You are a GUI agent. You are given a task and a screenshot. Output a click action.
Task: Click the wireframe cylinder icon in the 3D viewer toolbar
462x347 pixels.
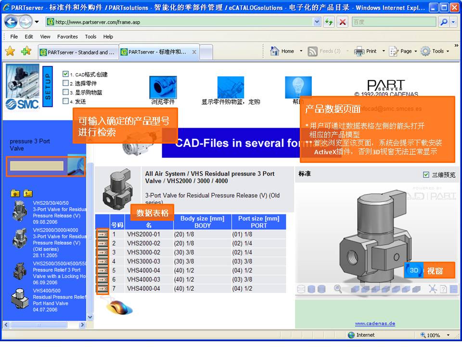[301, 289]
